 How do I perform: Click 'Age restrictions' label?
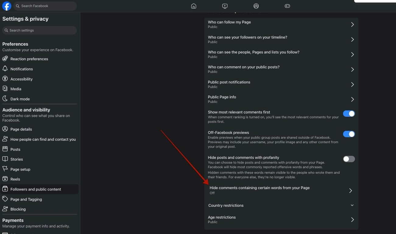(x=222, y=217)
